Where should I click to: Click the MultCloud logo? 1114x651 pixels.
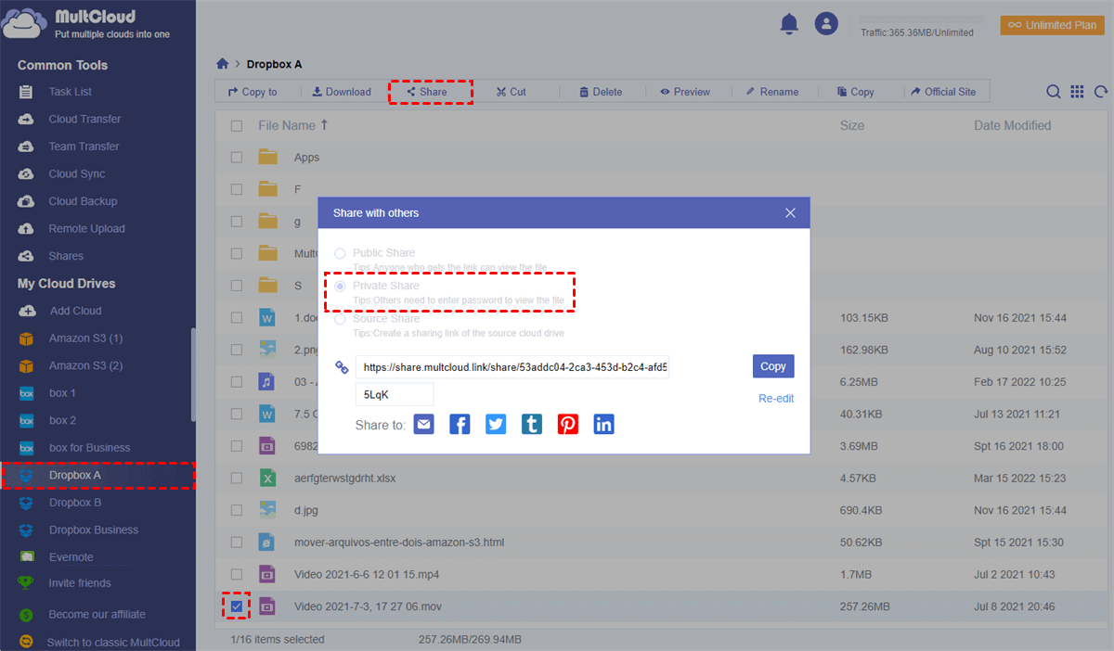(x=85, y=24)
